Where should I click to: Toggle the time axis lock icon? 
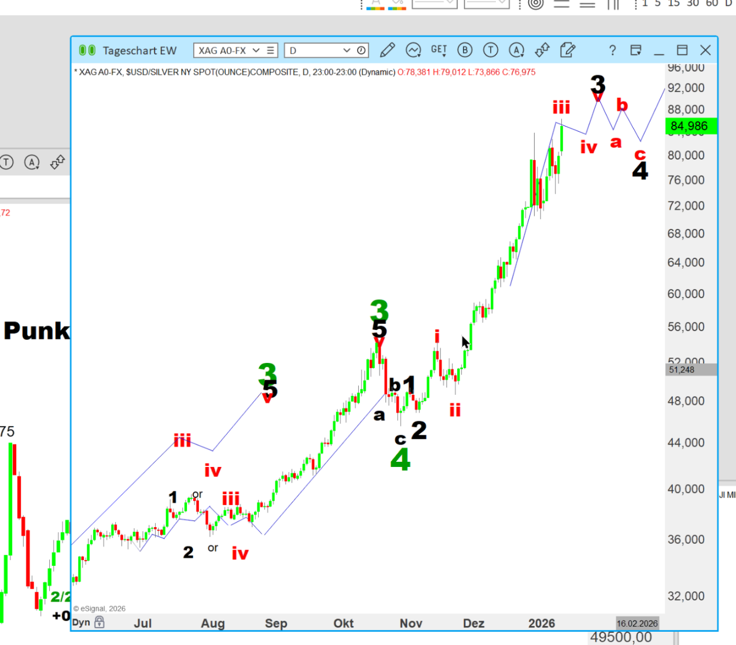[x=100, y=622]
